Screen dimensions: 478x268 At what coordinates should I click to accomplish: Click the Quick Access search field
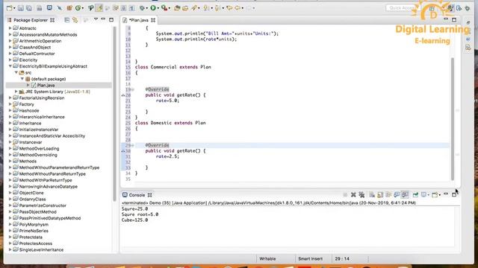(402, 8)
